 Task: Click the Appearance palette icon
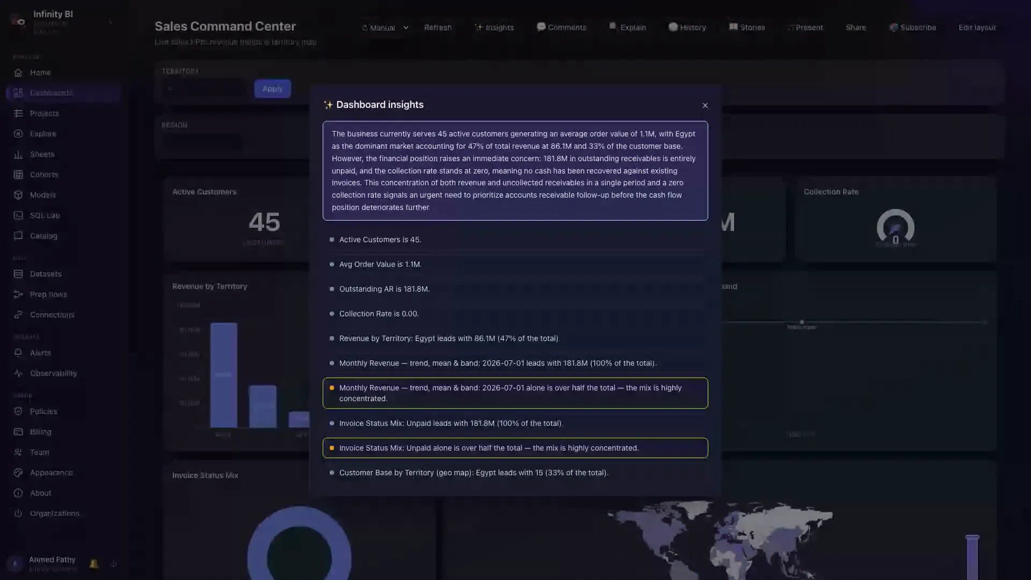coord(18,473)
